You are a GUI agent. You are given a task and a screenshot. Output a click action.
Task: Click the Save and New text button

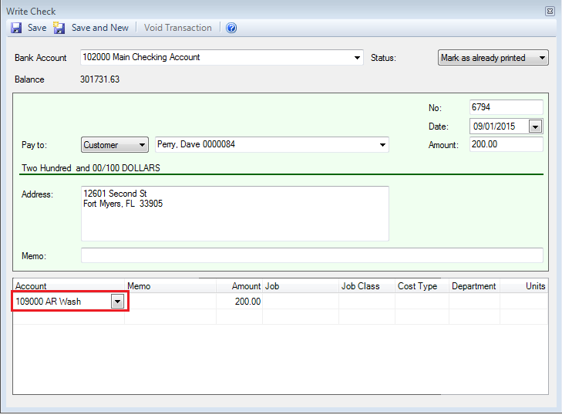pos(99,28)
